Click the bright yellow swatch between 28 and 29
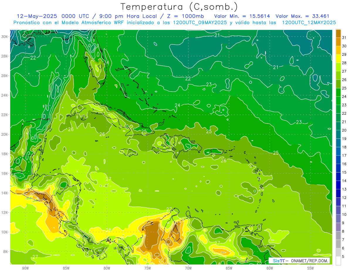This screenshot has height=272, width=352. [x=338, y=59]
